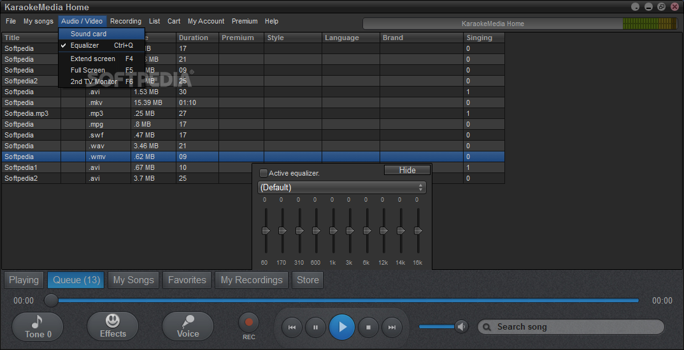The height and width of the screenshot is (350, 684).
Task: Select the .wav file row
Action: pyautogui.click(x=253, y=146)
